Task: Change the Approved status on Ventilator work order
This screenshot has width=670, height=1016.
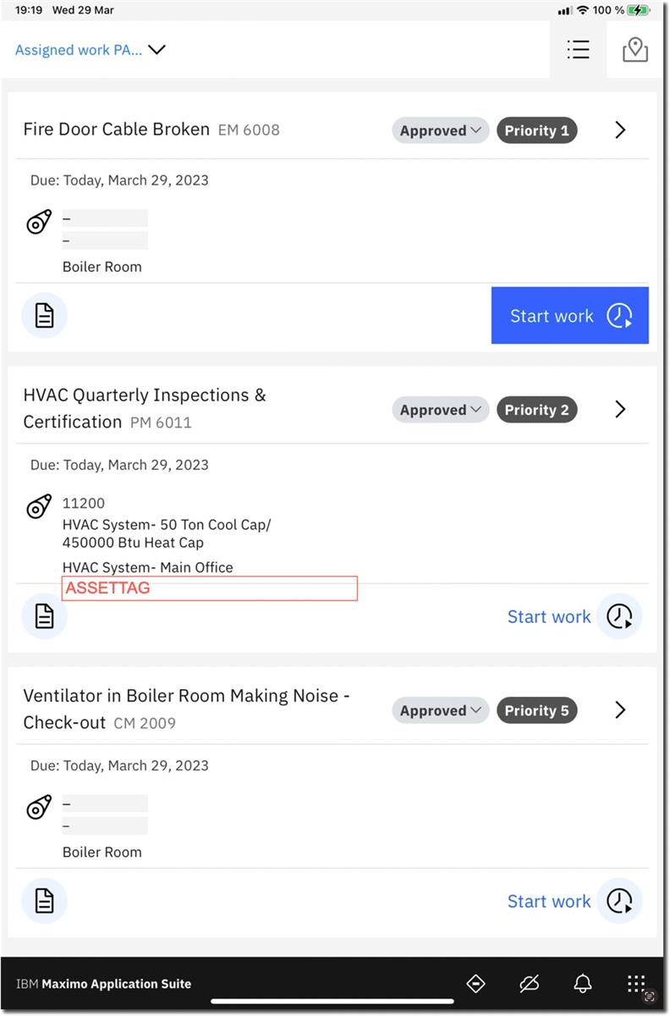Action: tap(440, 710)
